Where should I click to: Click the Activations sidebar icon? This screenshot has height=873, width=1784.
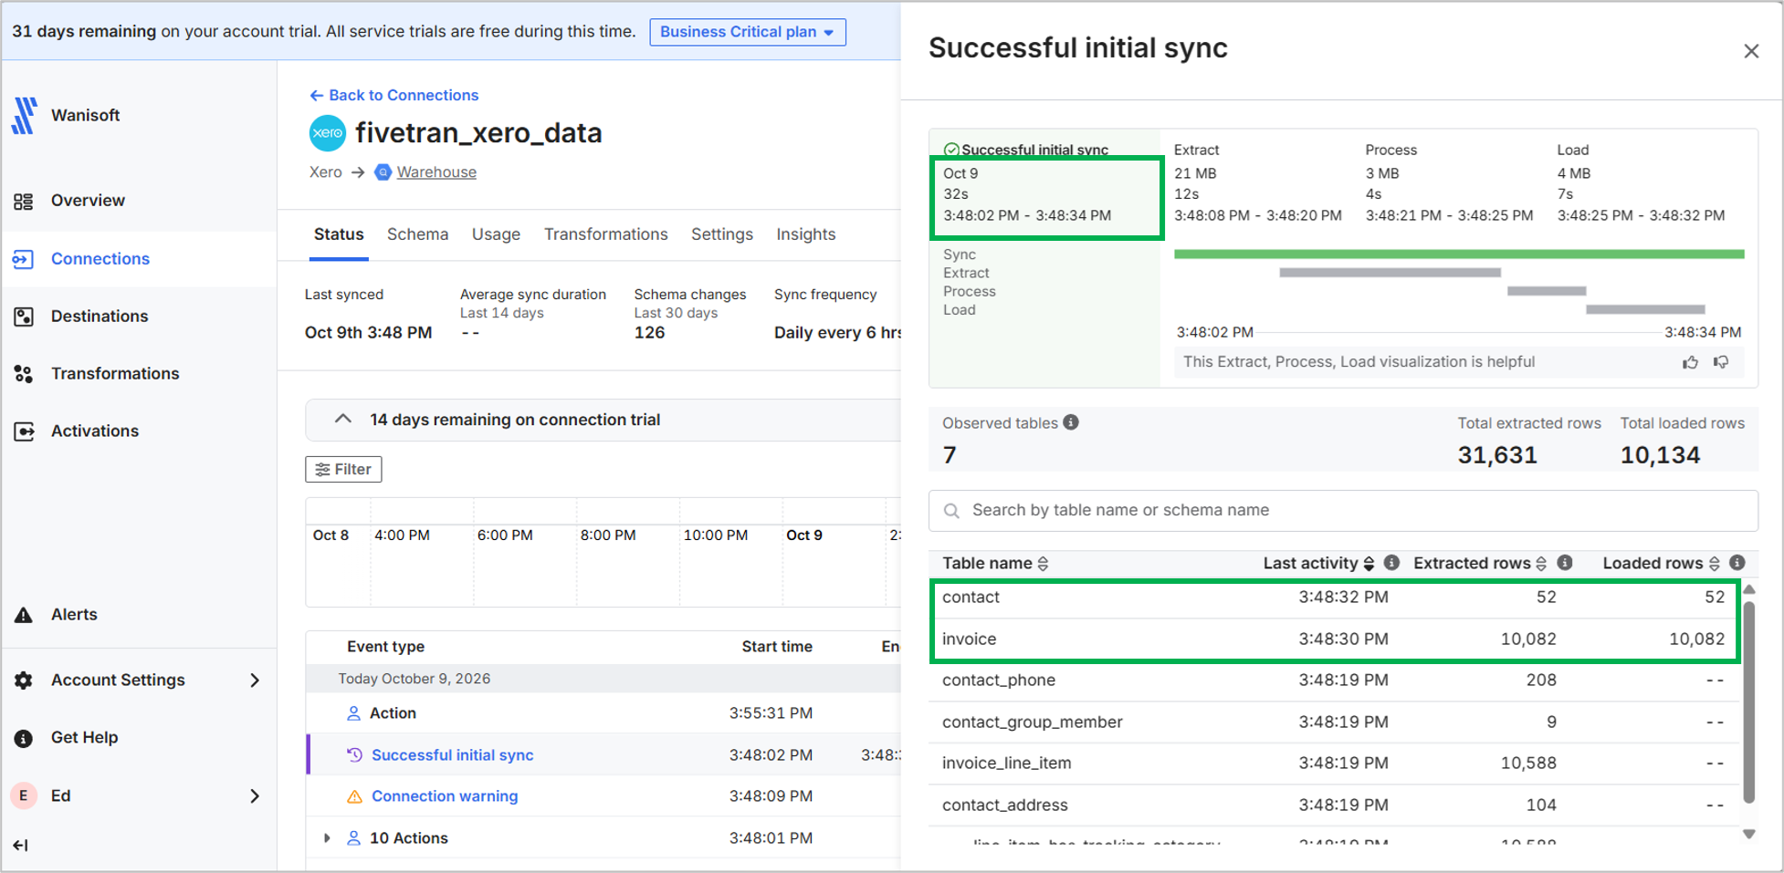tap(24, 431)
